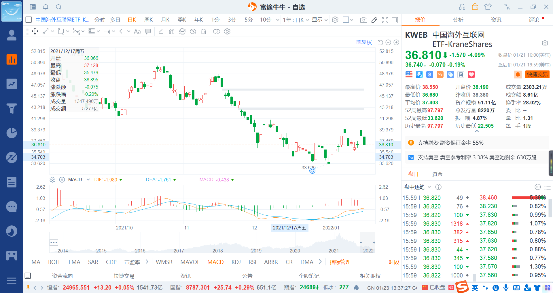Open chart settings gear in period bar
This screenshot has height=293, width=553.
335,20
